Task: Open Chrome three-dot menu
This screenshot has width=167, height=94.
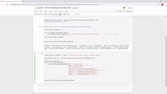Action: [165, 5]
